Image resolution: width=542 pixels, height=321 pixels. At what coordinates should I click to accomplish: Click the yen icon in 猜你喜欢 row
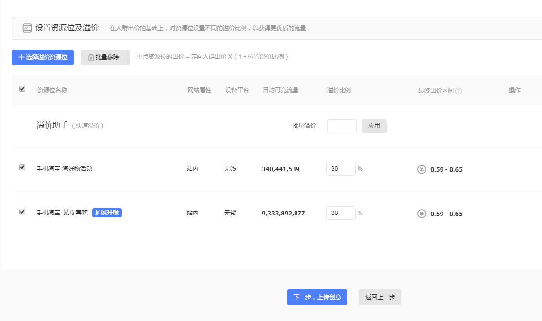[x=422, y=214]
